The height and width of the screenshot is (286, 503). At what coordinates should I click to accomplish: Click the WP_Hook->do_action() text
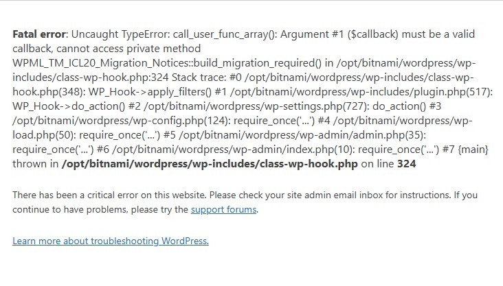point(69,106)
